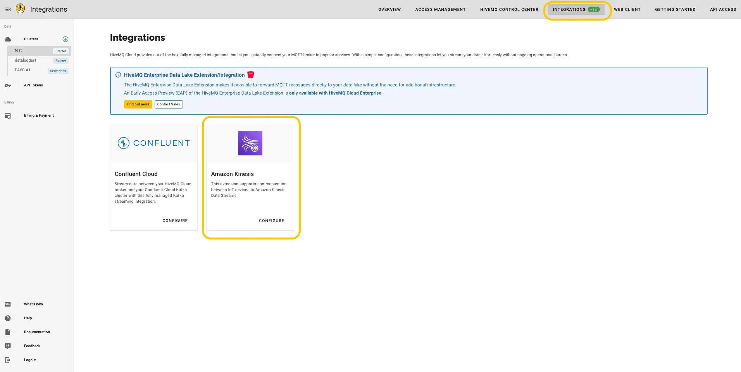Click the Clusters cloud icon
The image size is (741, 372).
[x=8, y=39]
